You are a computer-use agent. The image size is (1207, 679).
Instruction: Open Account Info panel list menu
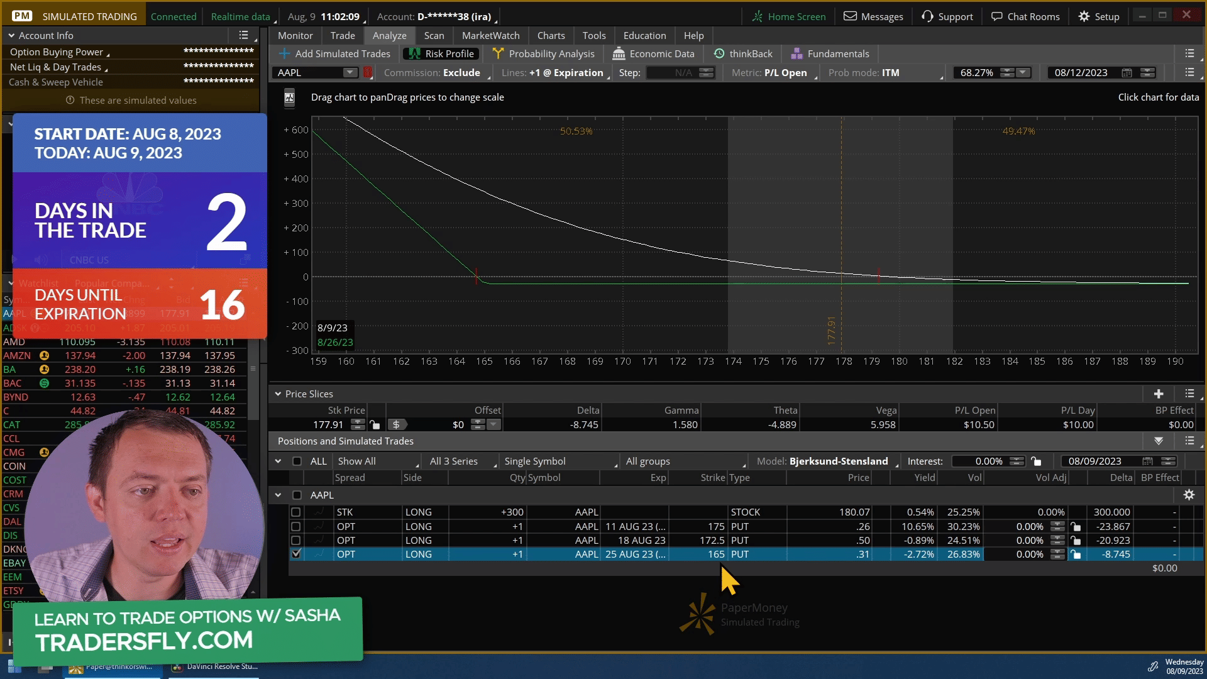243,35
